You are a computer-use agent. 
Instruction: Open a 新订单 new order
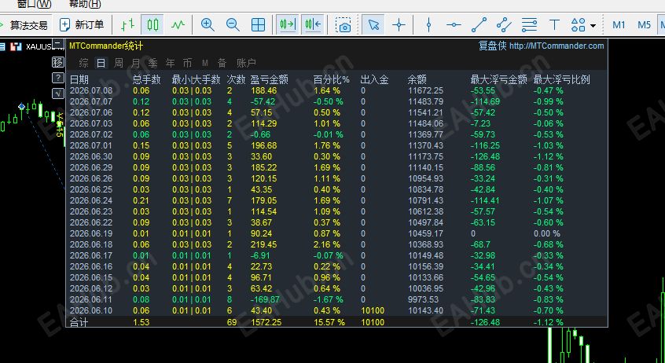82,25
